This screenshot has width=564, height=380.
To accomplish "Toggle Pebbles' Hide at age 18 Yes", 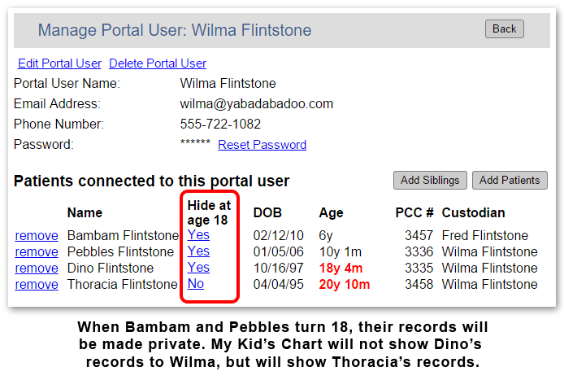I will 198,251.
